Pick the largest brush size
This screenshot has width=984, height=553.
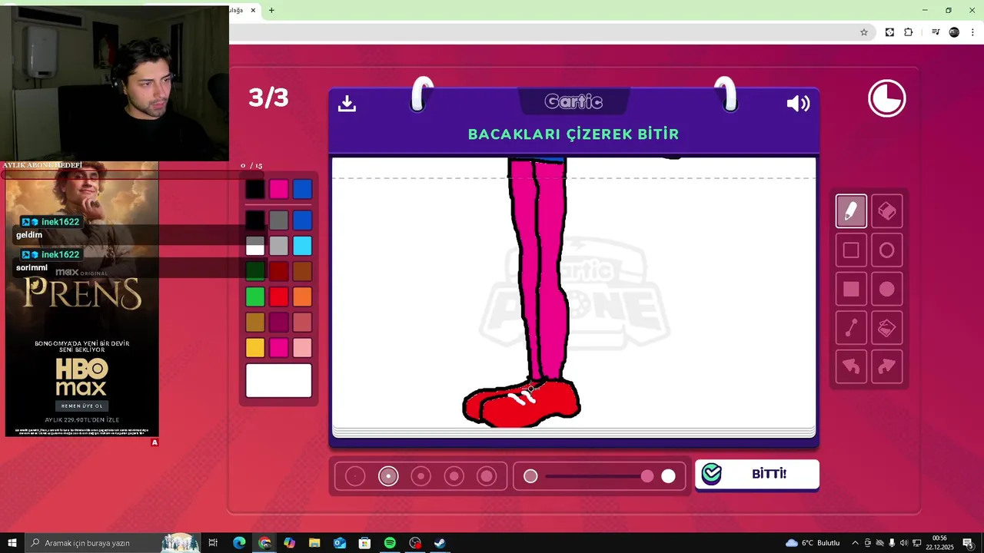(x=487, y=476)
